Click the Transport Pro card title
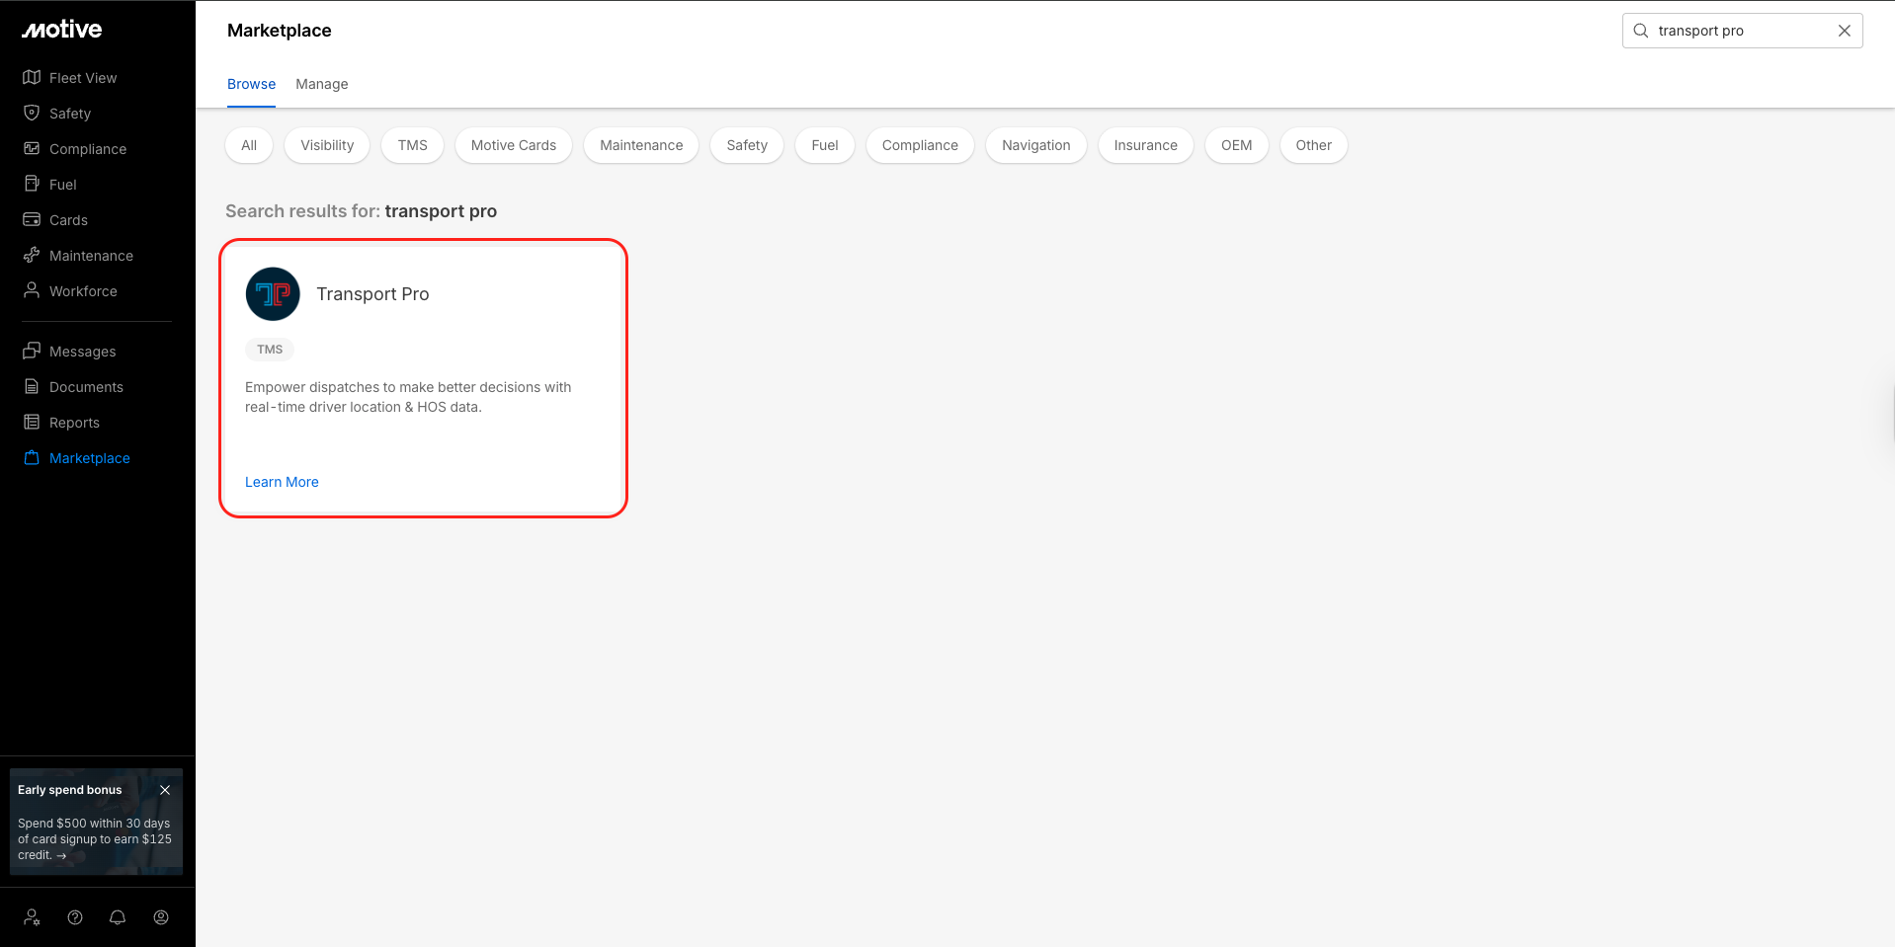 372,294
